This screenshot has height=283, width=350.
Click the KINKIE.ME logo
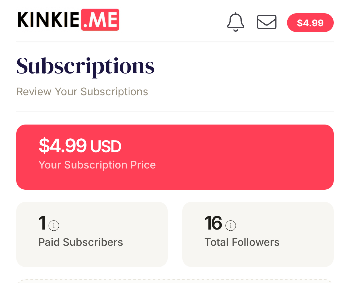coord(68,20)
